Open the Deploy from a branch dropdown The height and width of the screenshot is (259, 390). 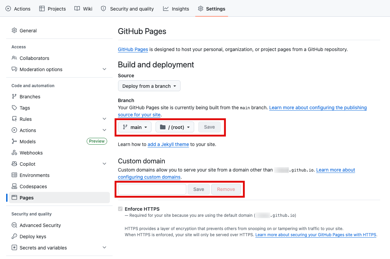pyautogui.click(x=149, y=86)
